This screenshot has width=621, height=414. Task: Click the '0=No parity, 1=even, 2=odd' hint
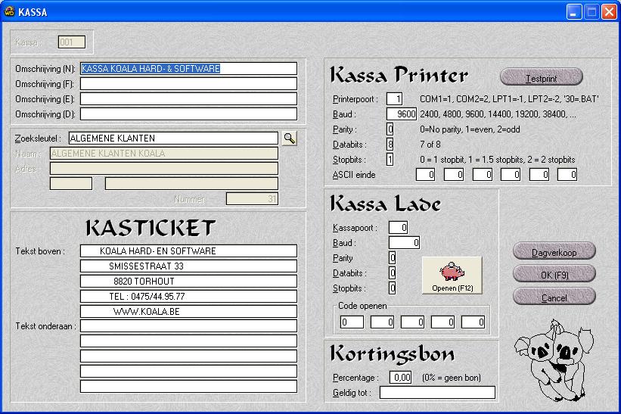tap(470, 129)
